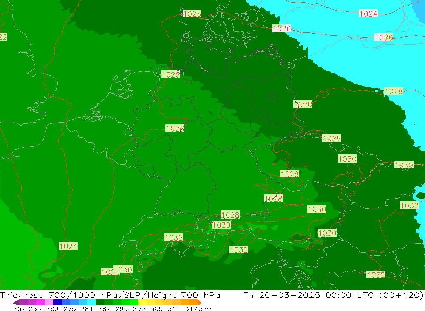Click the legend value 305
The image size is (425, 311).
(x=156, y=308)
